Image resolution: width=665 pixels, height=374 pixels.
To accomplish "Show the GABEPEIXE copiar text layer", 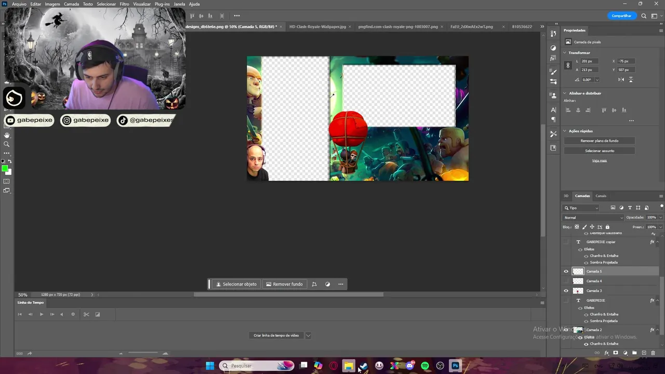I will (x=566, y=242).
